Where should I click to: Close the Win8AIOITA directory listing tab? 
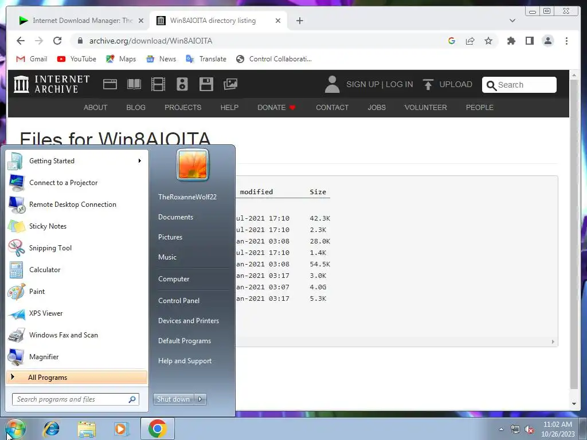click(278, 21)
